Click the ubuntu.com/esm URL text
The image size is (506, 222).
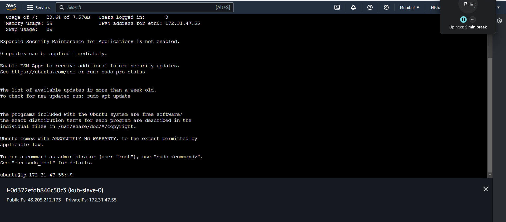(43, 72)
